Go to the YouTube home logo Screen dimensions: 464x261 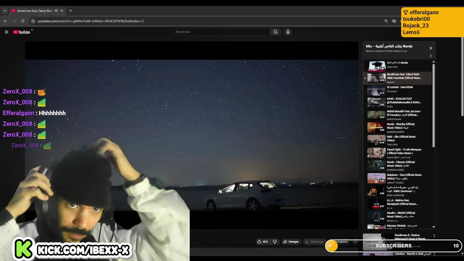[x=22, y=32]
